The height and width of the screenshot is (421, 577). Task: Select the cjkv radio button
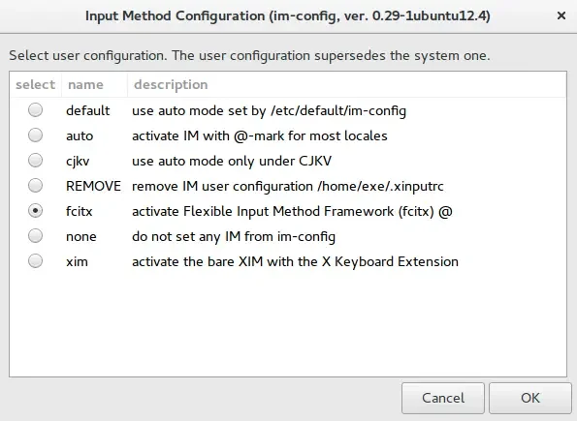pyautogui.click(x=35, y=160)
